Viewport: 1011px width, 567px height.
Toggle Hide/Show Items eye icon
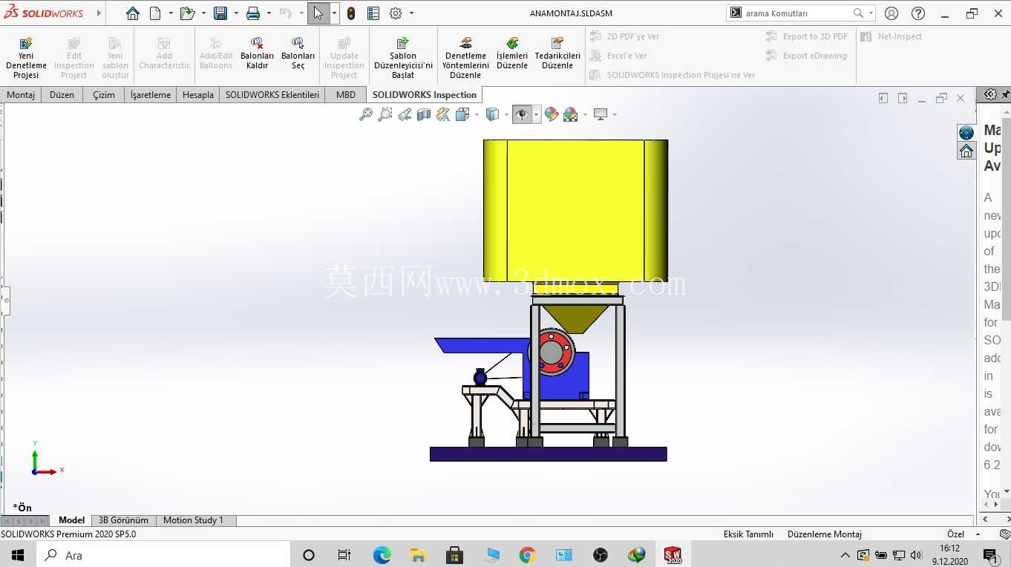(522, 114)
